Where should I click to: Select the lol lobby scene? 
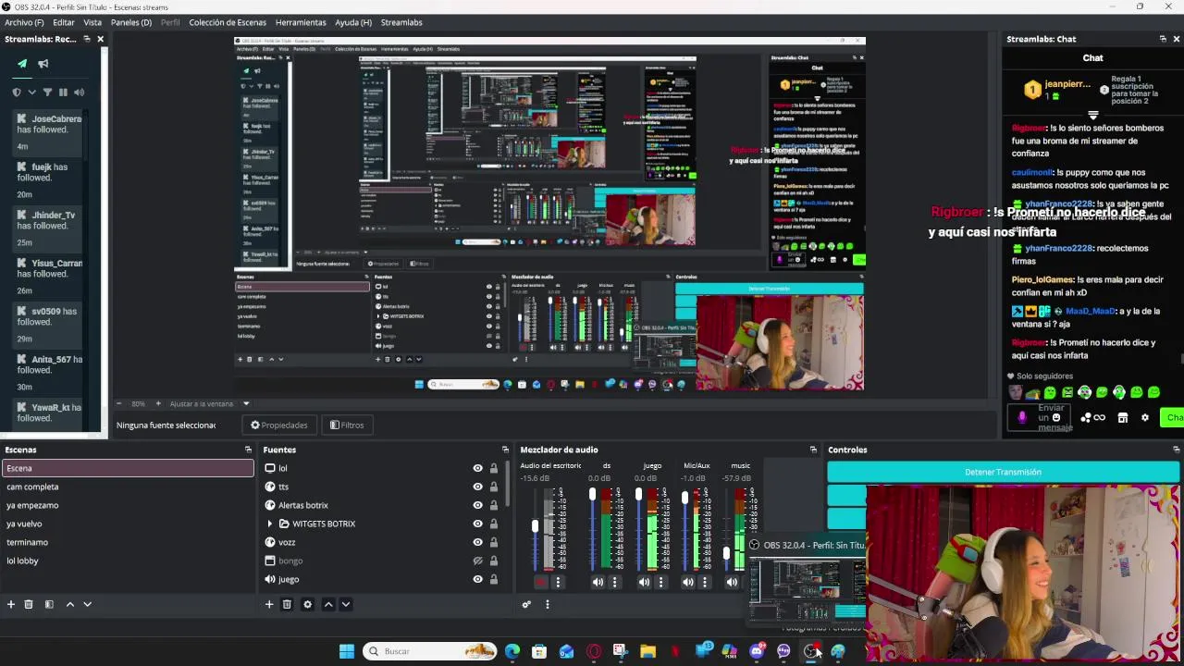click(x=128, y=561)
